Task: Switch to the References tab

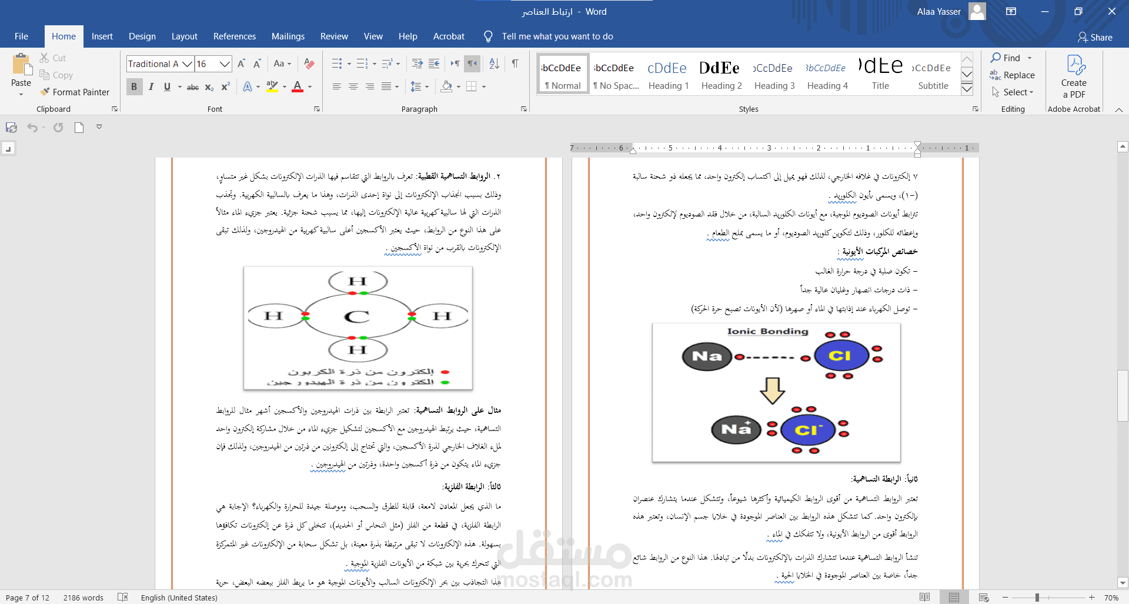Action: (x=235, y=36)
